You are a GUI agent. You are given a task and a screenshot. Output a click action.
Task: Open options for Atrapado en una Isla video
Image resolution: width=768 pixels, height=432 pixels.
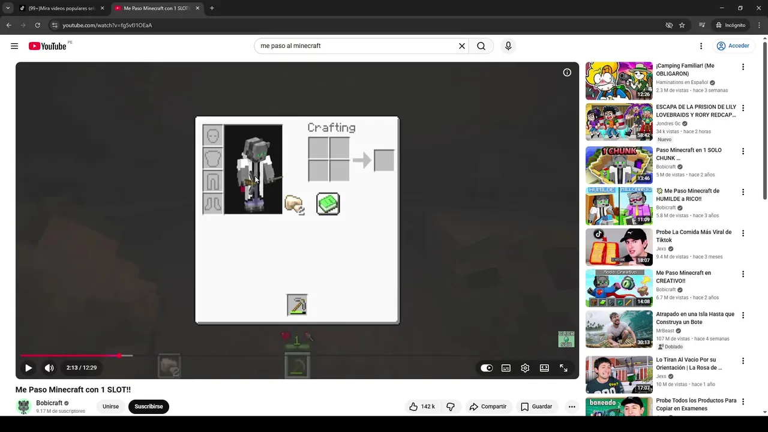(x=743, y=315)
